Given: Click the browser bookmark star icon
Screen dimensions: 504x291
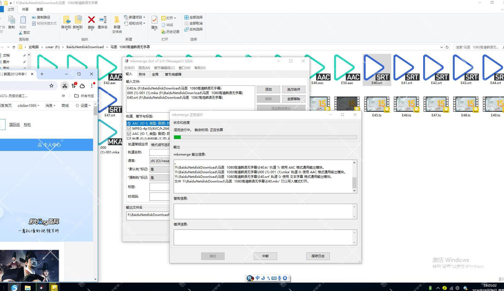Looking at the screenshot, I should [51, 86].
